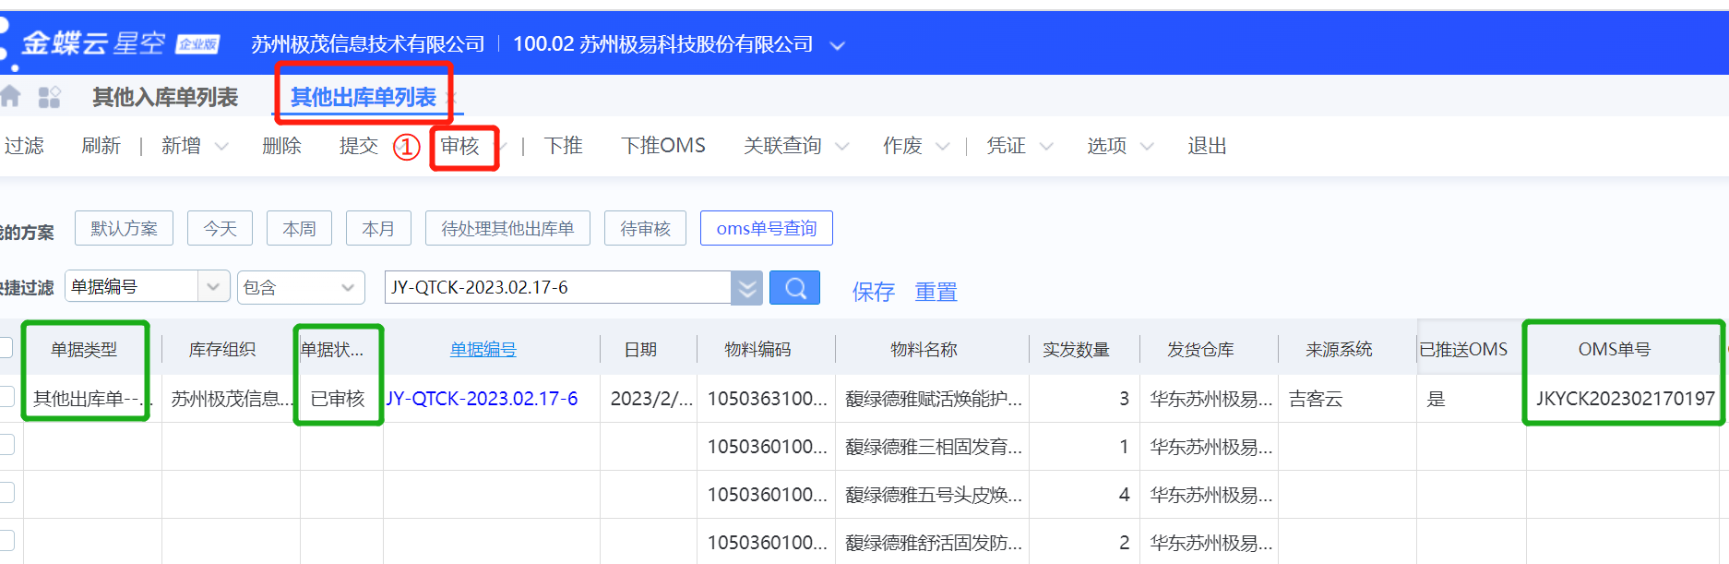Image resolution: width=1729 pixels, height=564 pixels.
Task: Click 关联查询 in the toolbar
Action: 782,146
